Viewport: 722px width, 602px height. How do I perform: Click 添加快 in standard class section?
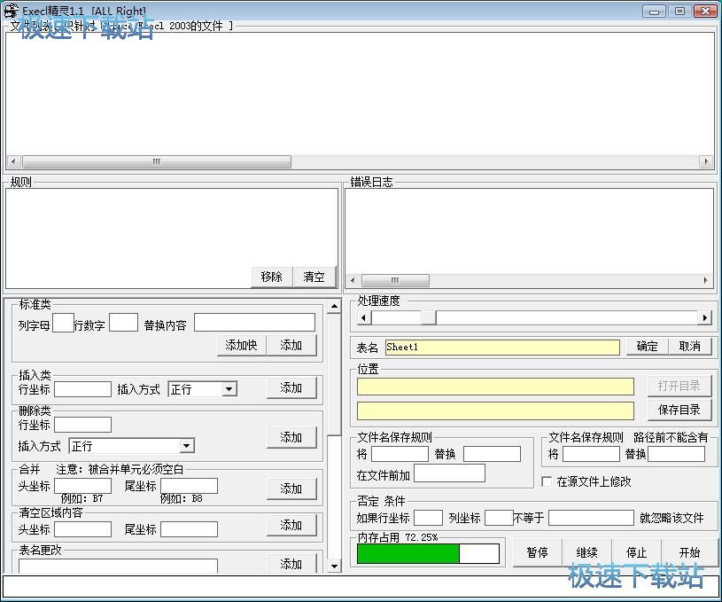(241, 345)
